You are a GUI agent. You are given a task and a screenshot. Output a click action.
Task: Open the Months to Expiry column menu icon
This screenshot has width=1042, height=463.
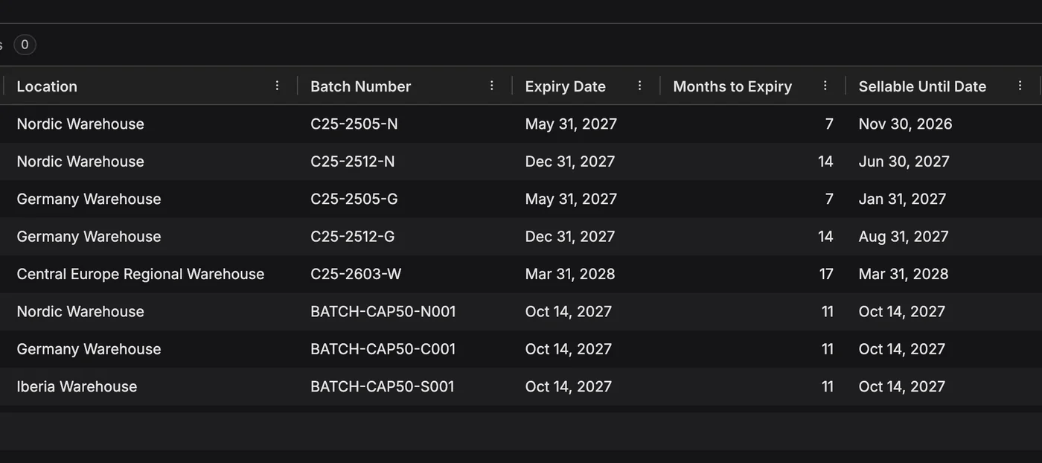point(825,86)
